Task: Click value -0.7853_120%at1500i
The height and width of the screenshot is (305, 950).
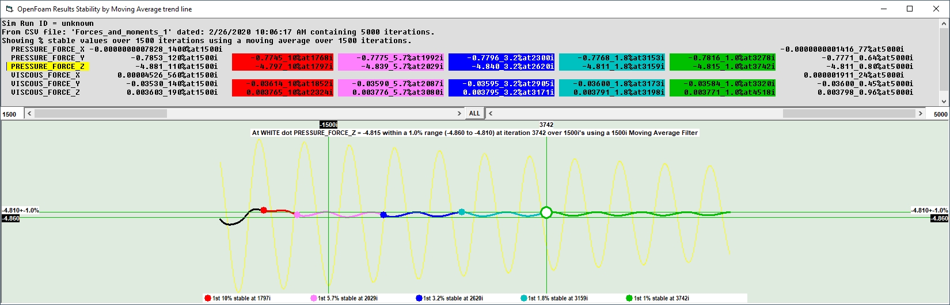Action: click(174, 58)
